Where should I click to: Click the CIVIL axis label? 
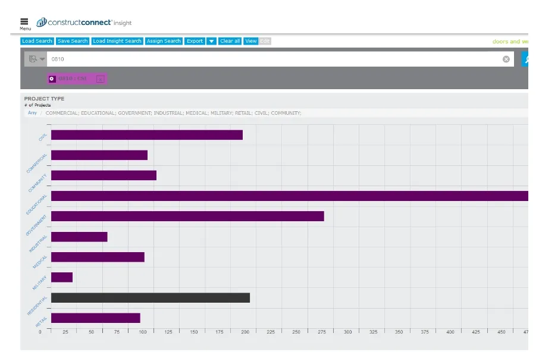click(x=43, y=137)
